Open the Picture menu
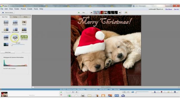180x101 pixels. [x=23, y=9]
